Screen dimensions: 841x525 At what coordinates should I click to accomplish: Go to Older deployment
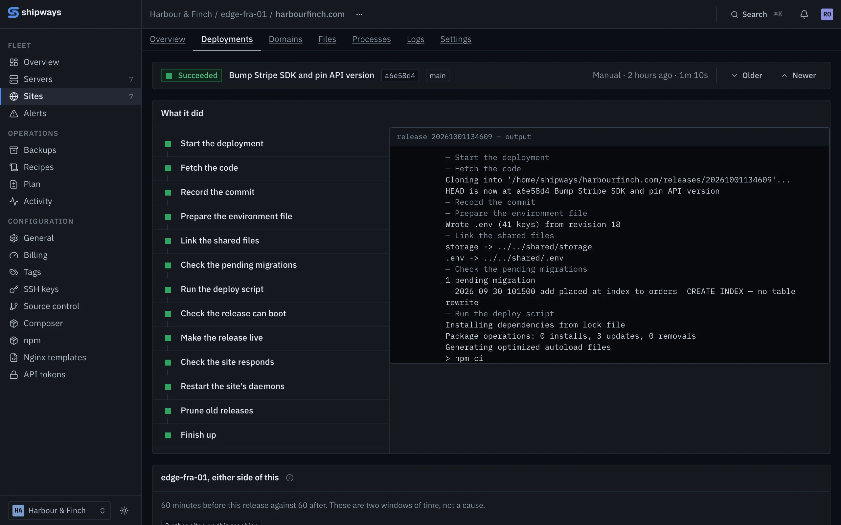point(747,75)
